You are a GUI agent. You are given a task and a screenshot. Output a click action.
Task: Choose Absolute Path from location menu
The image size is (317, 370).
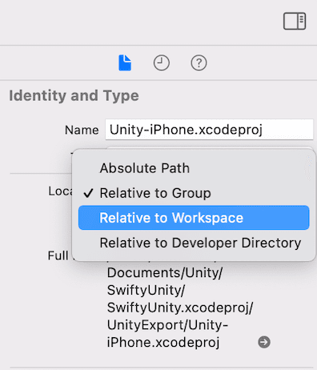pyautogui.click(x=194, y=168)
